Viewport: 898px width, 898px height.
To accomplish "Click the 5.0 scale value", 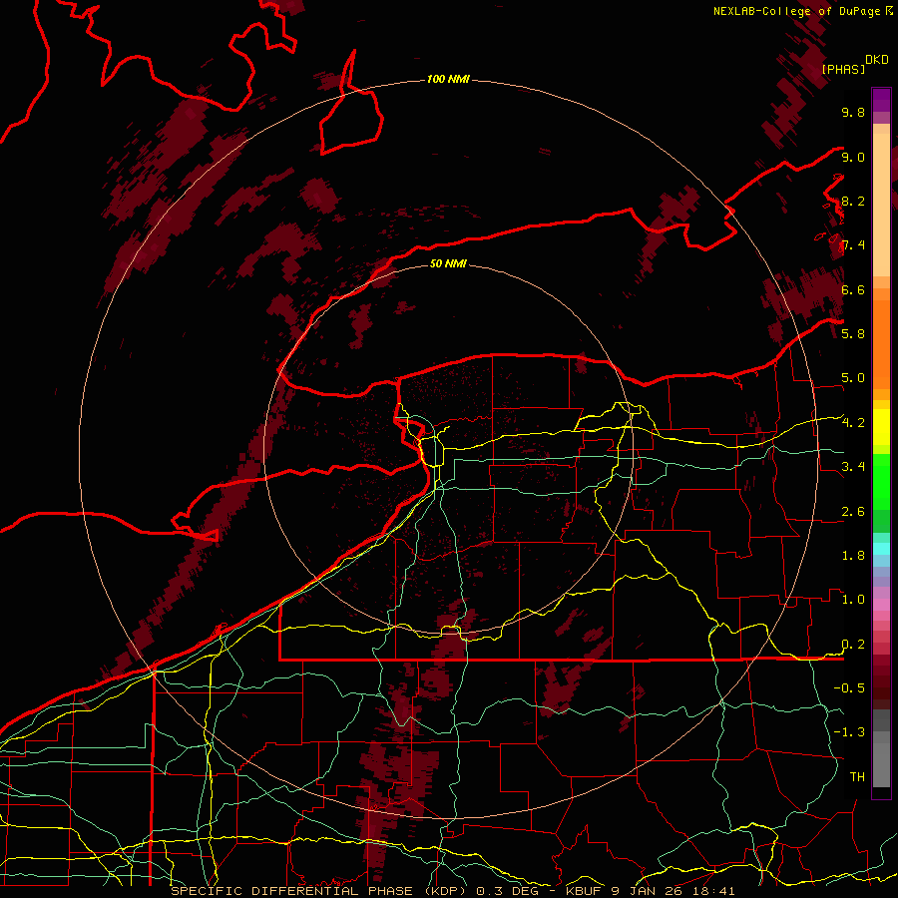I will point(853,378).
